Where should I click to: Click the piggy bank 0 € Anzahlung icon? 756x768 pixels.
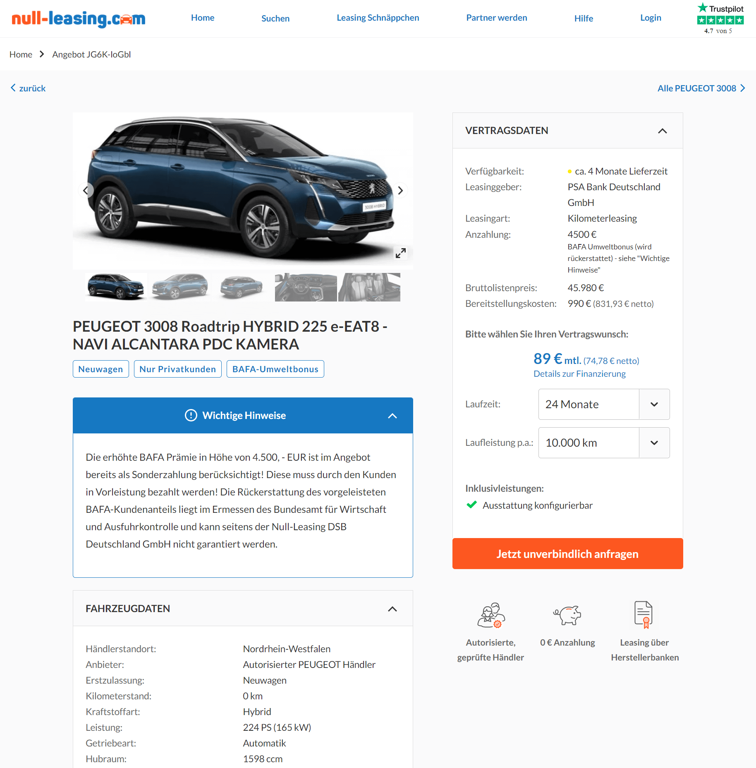pyautogui.click(x=567, y=615)
